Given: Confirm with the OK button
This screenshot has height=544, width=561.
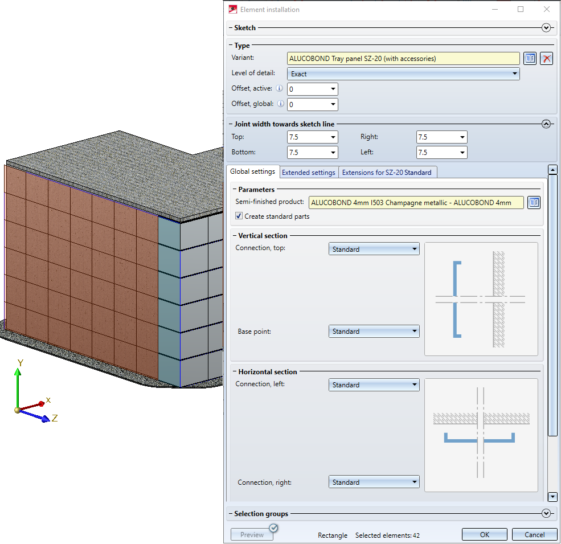Looking at the screenshot, I should point(484,535).
